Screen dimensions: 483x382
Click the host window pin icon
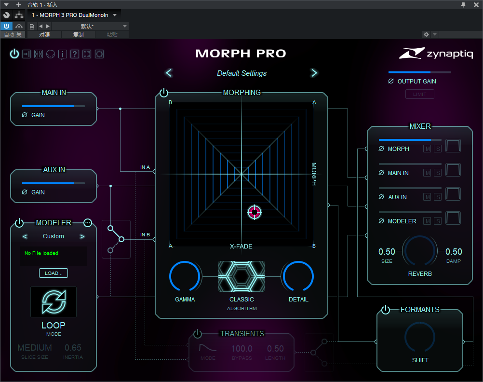pyautogui.click(x=463, y=5)
